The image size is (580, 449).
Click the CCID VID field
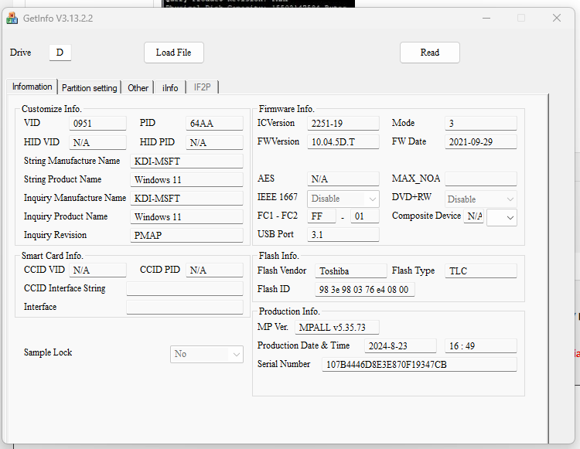point(97,270)
